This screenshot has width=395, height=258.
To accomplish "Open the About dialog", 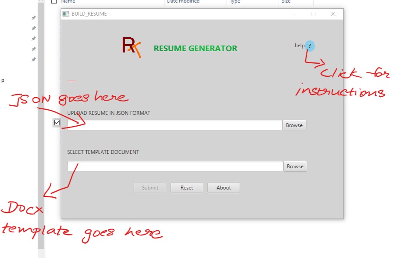I will (224, 187).
